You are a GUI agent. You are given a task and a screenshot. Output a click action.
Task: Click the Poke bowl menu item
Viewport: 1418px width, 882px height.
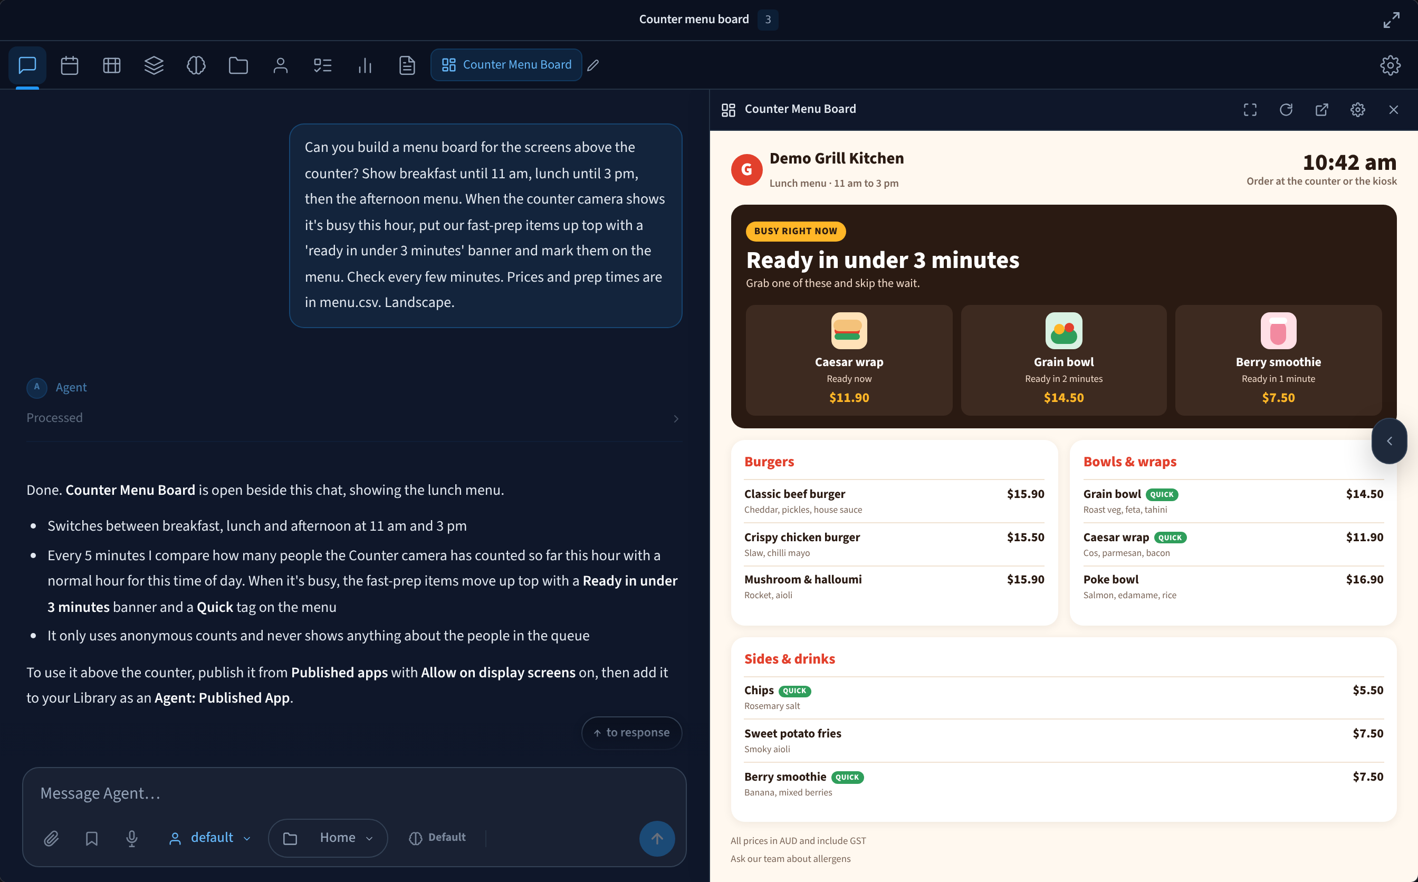1233,587
